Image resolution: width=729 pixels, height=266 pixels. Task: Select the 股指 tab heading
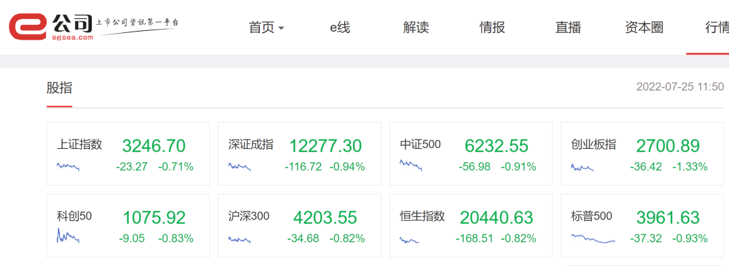coord(59,88)
